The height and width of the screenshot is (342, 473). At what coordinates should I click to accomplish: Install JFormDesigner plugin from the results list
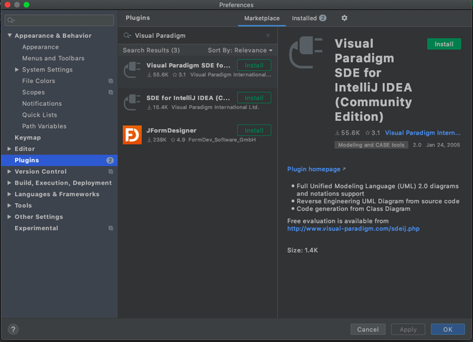click(x=254, y=130)
